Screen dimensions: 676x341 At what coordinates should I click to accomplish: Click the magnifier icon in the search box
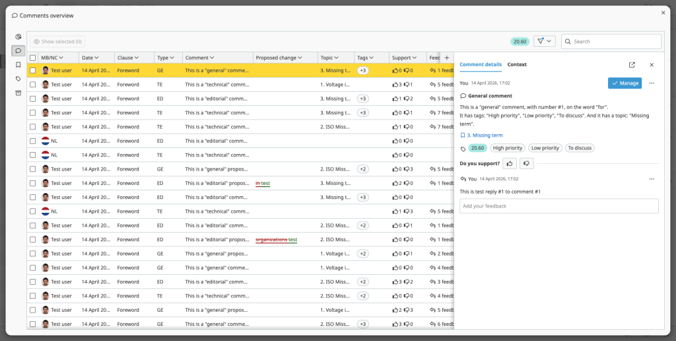(x=568, y=42)
